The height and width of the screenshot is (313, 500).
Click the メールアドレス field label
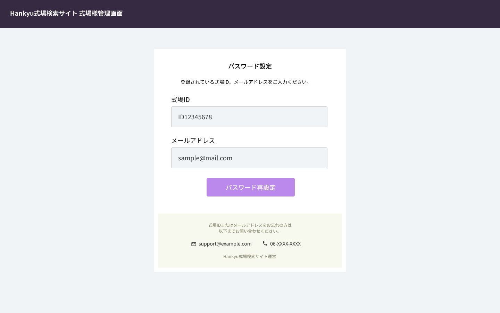pyautogui.click(x=193, y=141)
